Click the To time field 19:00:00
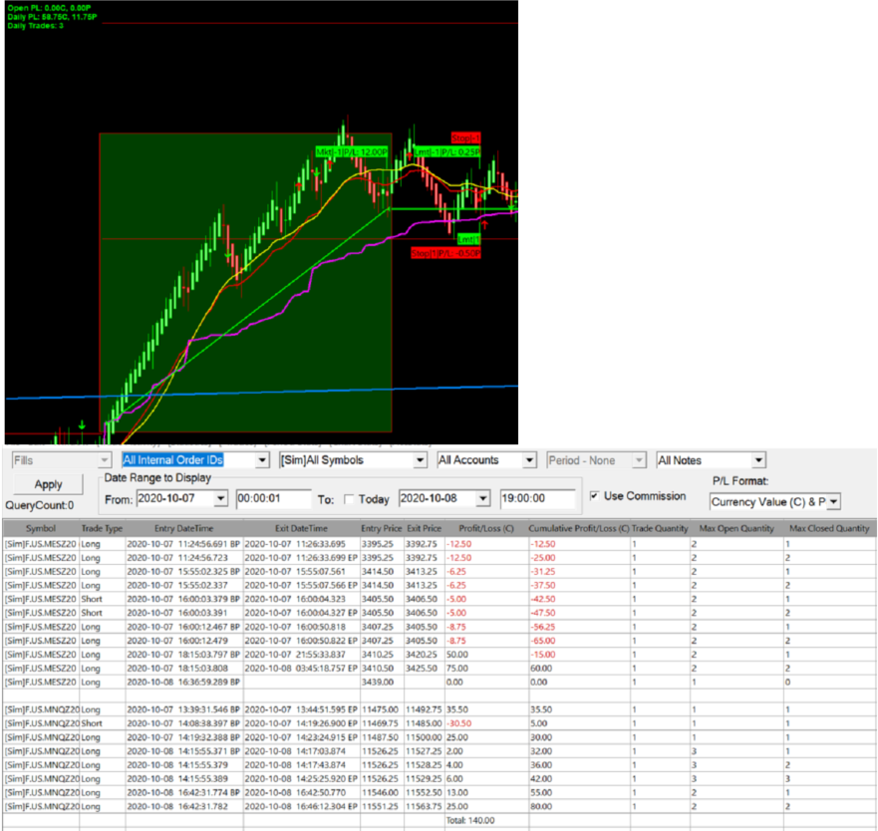This screenshot has width=878, height=831. (537, 498)
